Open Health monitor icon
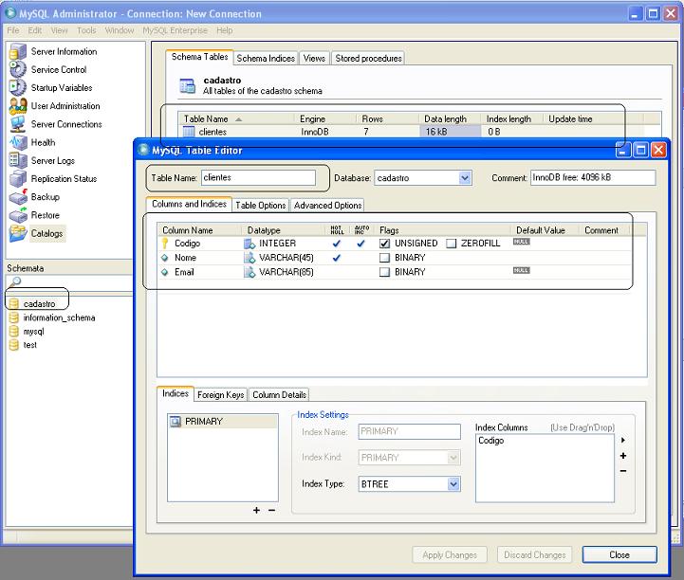This screenshot has height=580, width=684. point(18,142)
